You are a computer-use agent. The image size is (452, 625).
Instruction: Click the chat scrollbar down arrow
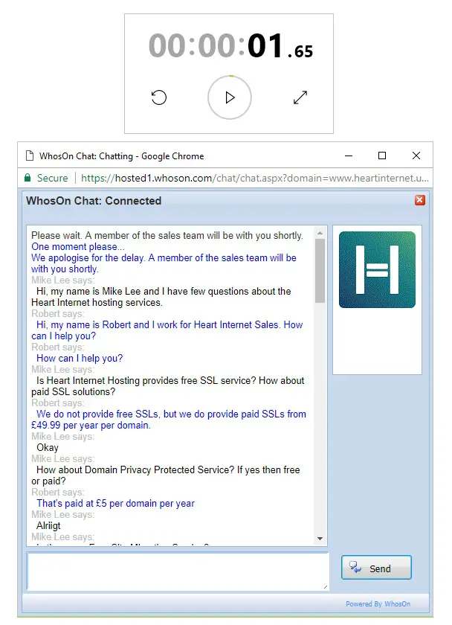320,539
